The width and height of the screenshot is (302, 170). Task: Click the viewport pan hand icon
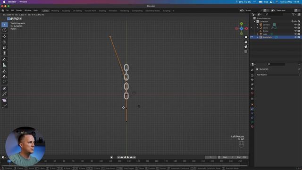[246, 42]
